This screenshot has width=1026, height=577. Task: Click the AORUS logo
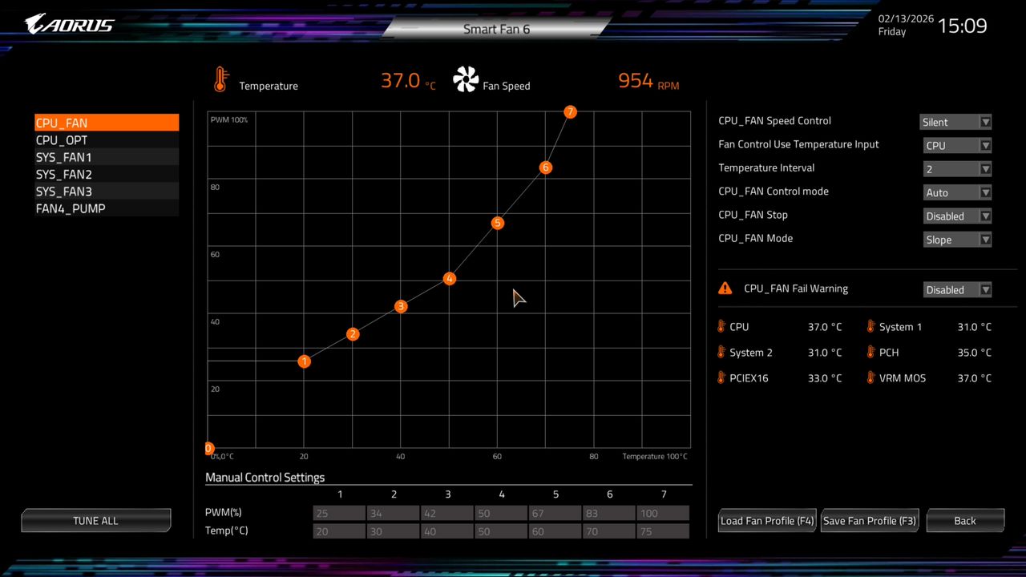click(x=68, y=23)
